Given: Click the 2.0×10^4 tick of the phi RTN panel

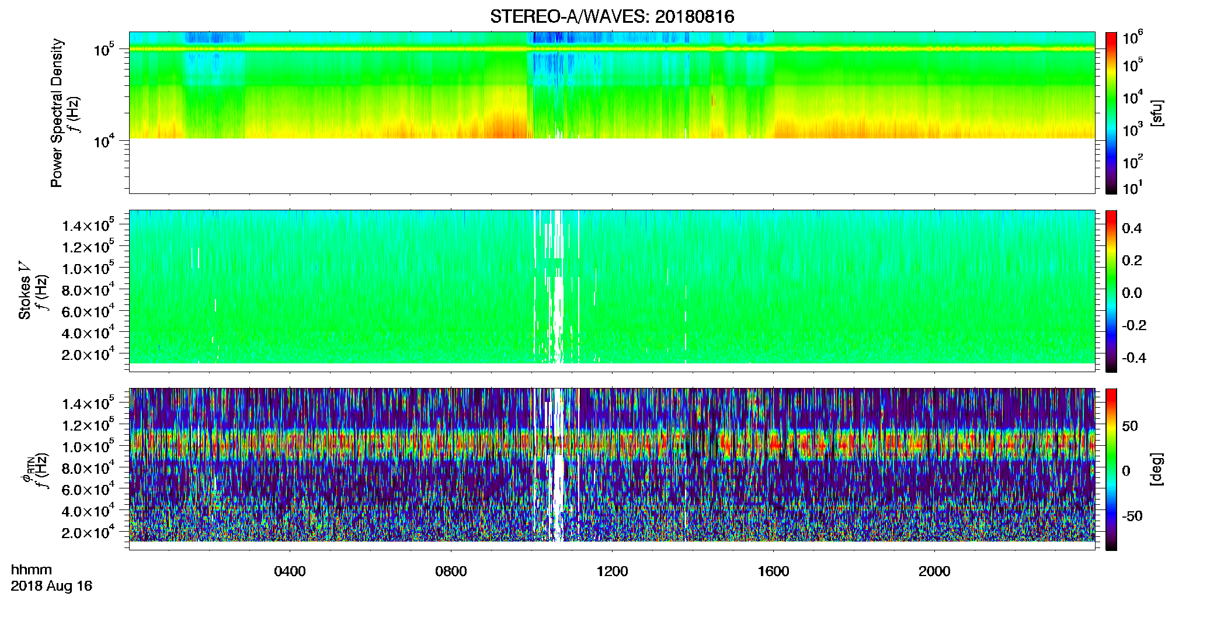Looking at the screenshot, I should pyautogui.click(x=88, y=532).
